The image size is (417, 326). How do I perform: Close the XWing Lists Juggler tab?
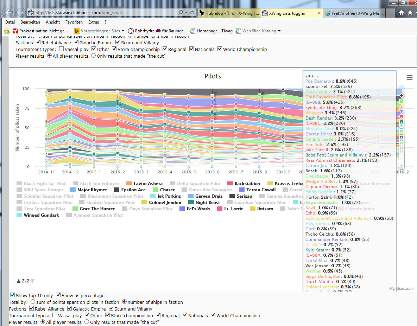[319, 13]
